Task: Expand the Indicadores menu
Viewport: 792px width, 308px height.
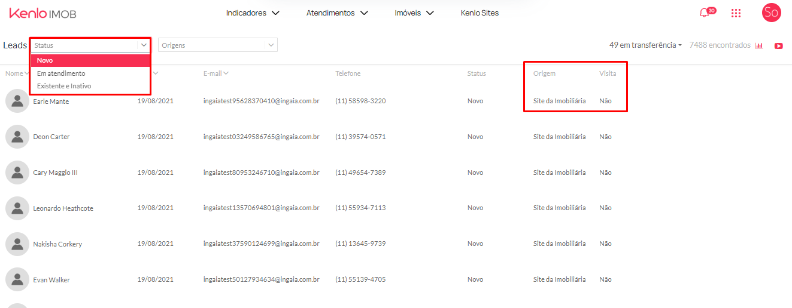Action: (x=253, y=13)
